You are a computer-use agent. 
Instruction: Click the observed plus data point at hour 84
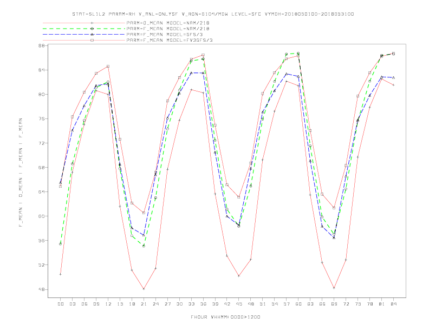[x=393, y=85]
